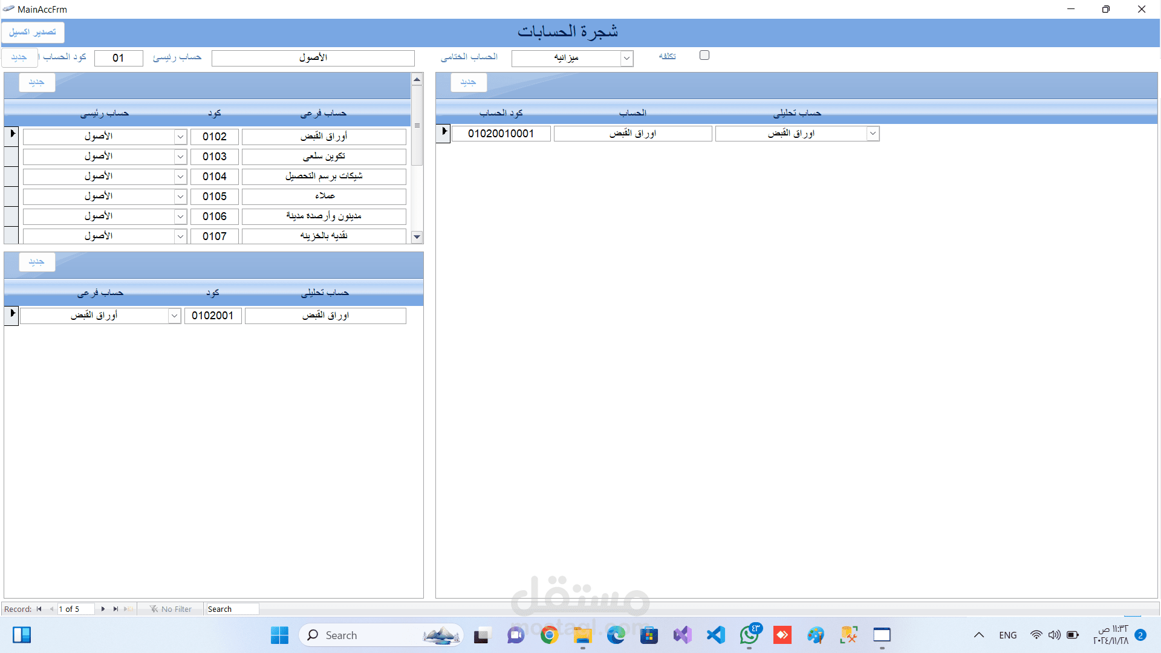The image size is (1161, 653).
Task: Open Visual Studio from taskbar
Action: (683, 635)
